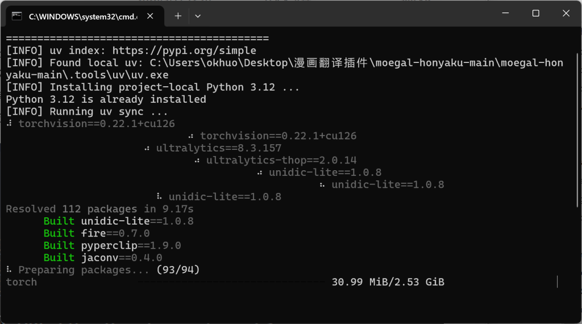
Task: Click the "30.99 MiB/2.53 GiB" download size
Action: 388,282
